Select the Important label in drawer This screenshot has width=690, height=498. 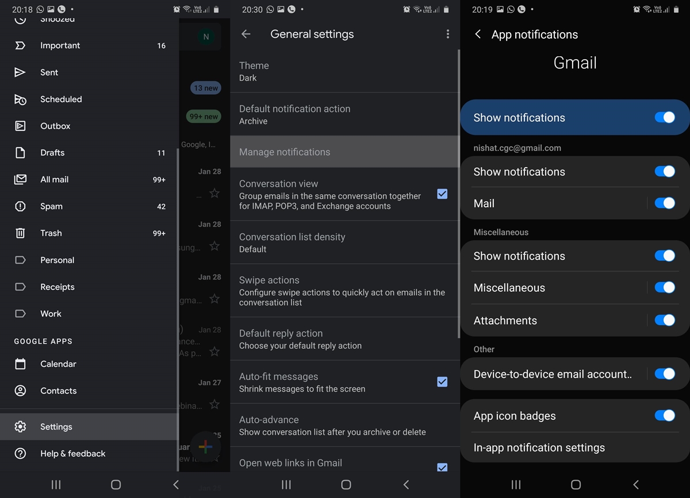(x=60, y=45)
